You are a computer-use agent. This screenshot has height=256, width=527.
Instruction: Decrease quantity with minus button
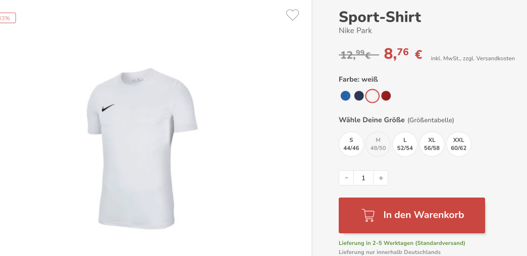click(x=346, y=178)
